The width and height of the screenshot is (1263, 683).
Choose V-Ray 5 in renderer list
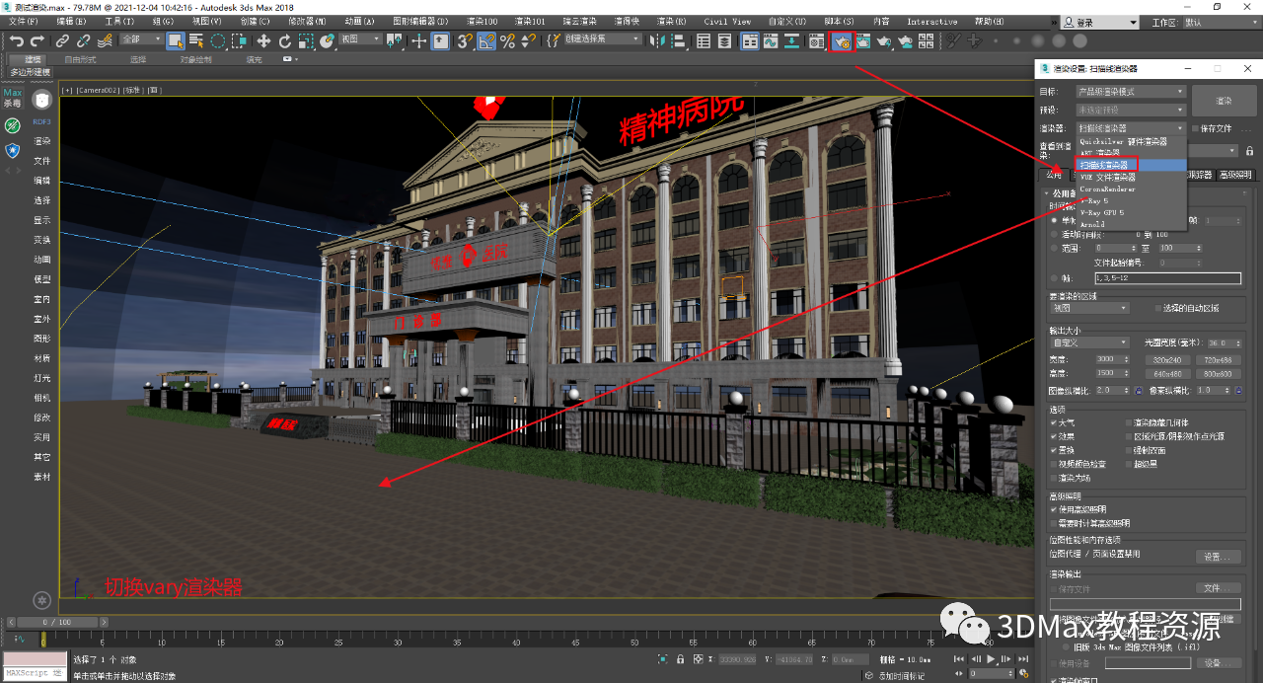point(1094,200)
